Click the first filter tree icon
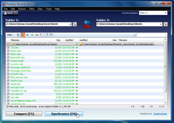 click(18, 35)
